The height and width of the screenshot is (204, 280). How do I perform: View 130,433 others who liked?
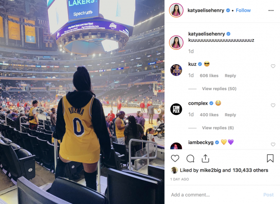(x=250, y=170)
